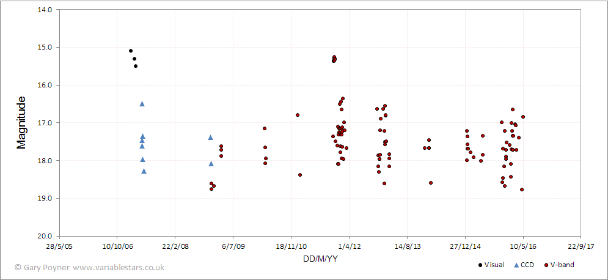The height and width of the screenshot is (280, 608).
Task: Click the Visual legend text
Action: coord(494,265)
